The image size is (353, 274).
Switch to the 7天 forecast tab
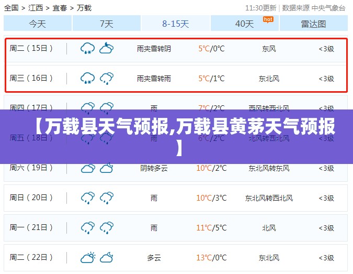coord(107,23)
